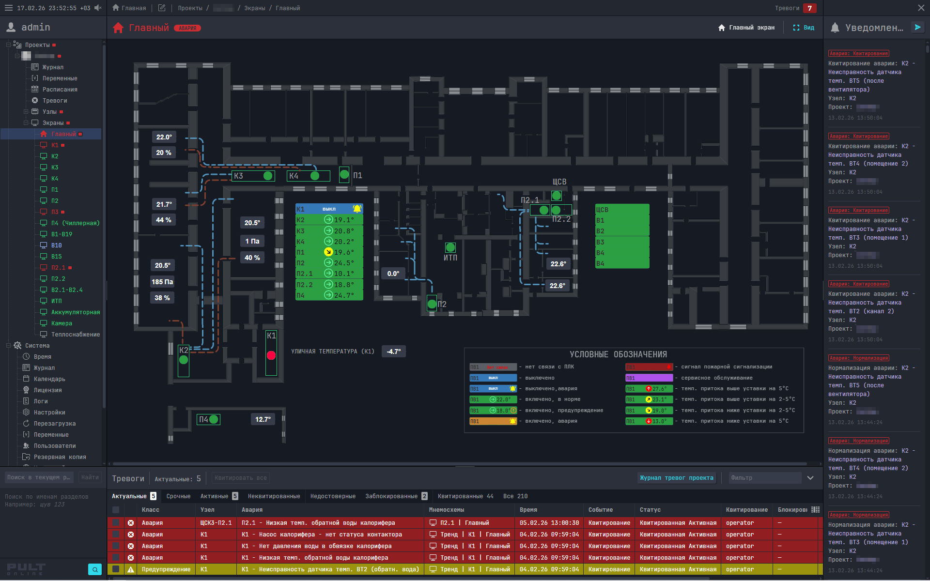
Task: Click the pencil edit icon in the breadcrumb bar
Action: click(x=162, y=8)
